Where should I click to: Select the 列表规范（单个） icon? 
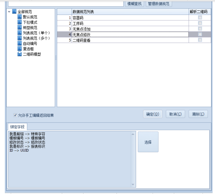(20, 33)
